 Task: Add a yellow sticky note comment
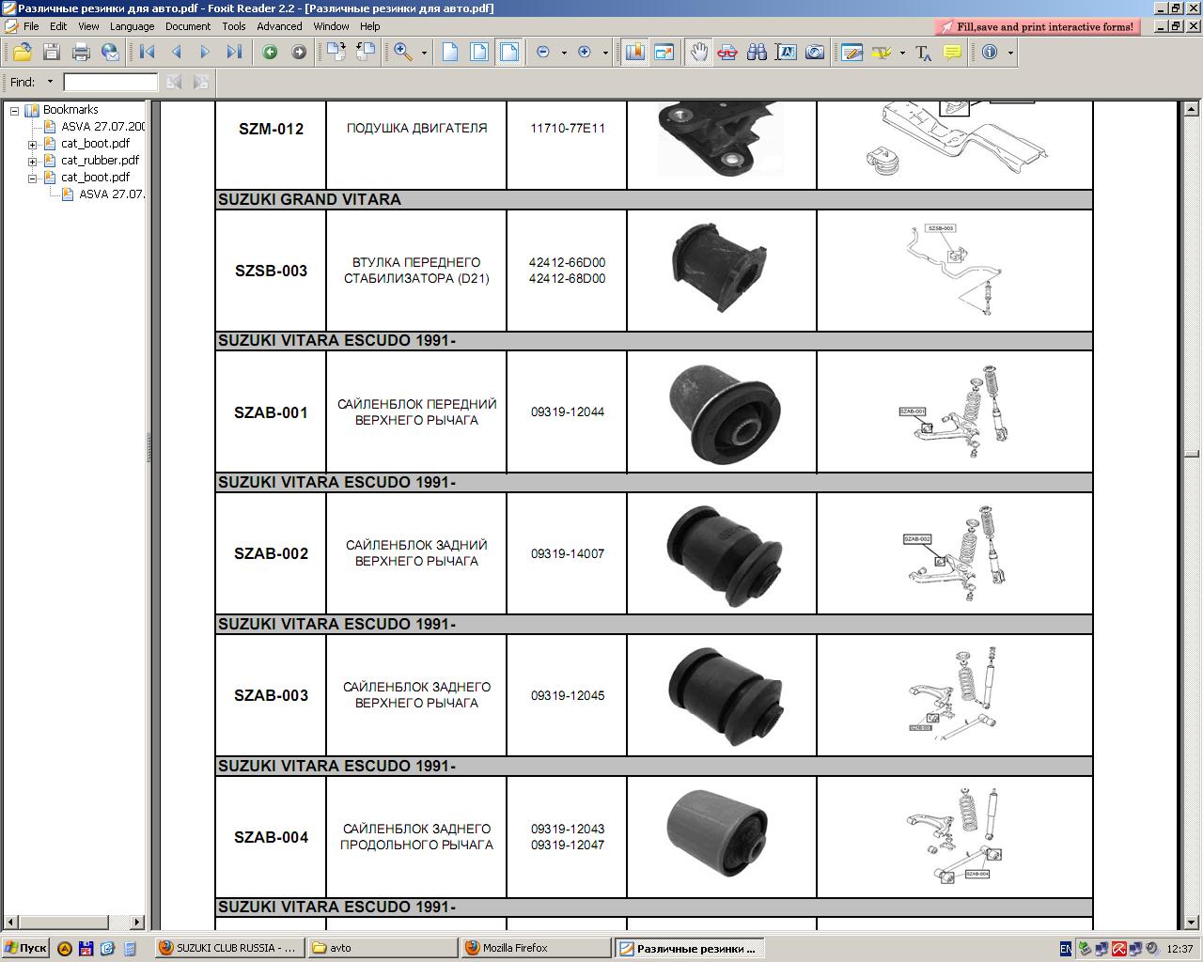click(952, 53)
